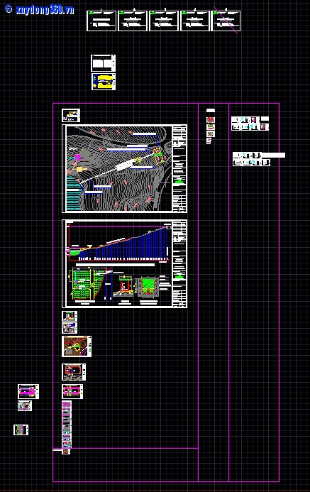Open the orange site layout thumbnail sheet
This screenshot has width=310, height=492.
click(x=77, y=346)
